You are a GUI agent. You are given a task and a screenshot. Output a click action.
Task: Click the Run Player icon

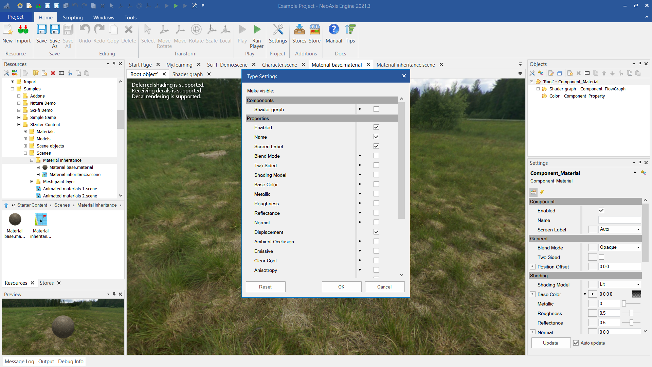pos(257,30)
